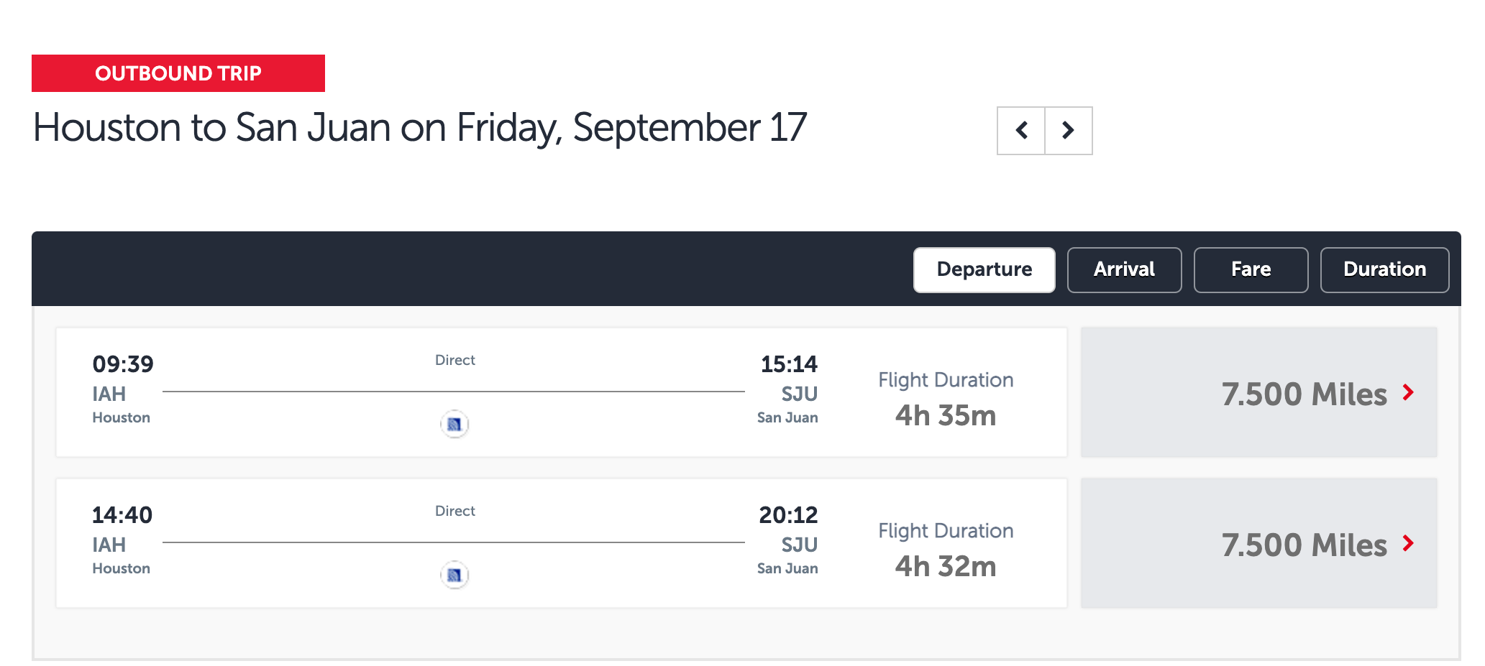
Task: Click airline logo on 09:39 flight
Action: (454, 424)
